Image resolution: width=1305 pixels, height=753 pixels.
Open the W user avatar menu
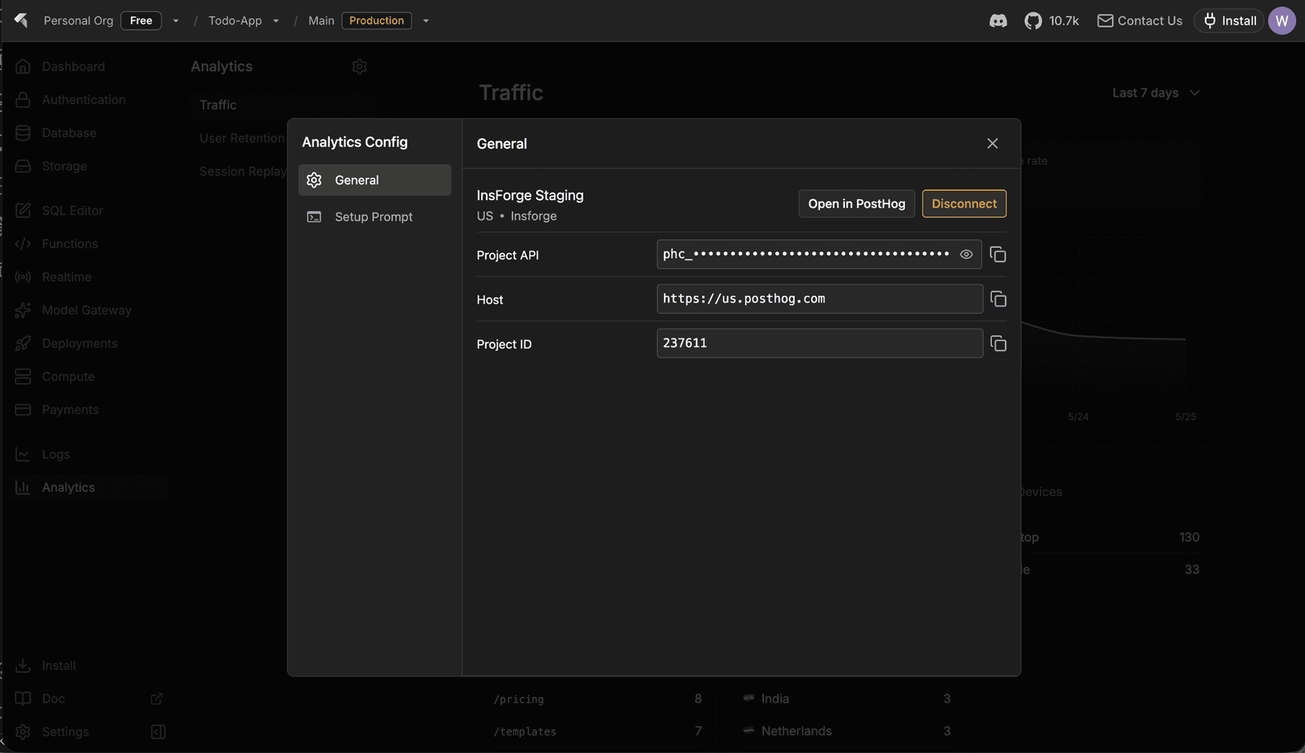1282,21
